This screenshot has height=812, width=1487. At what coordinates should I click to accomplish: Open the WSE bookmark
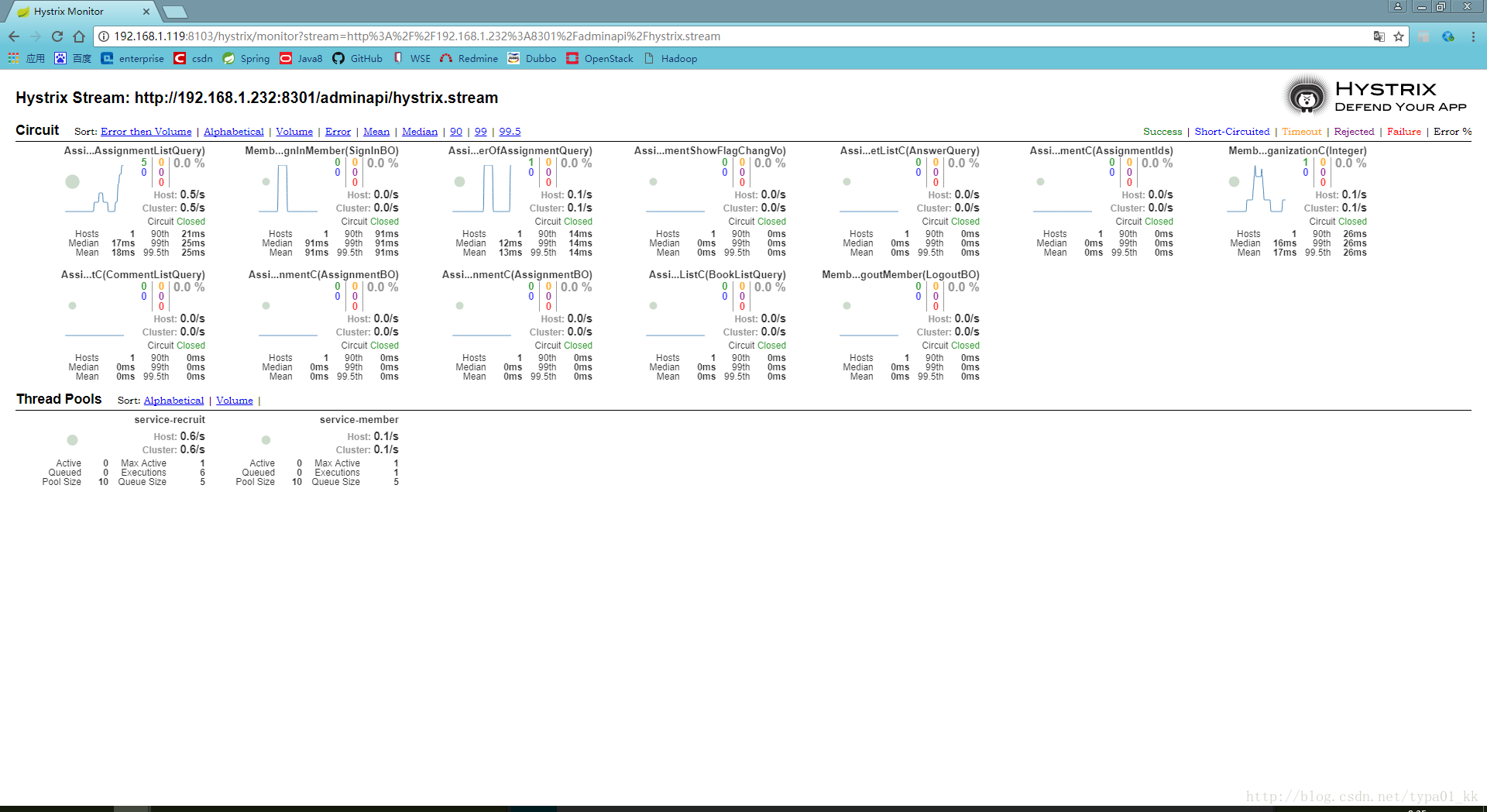click(x=411, y=58)
